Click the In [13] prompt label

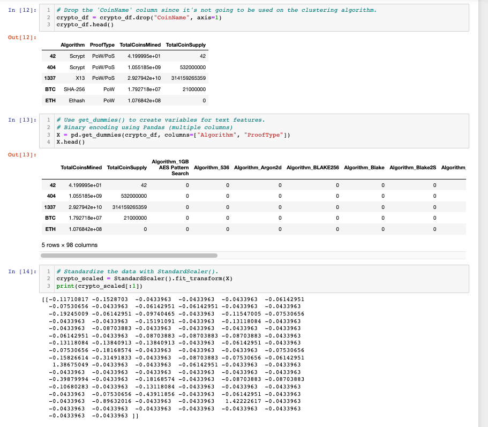22,120
